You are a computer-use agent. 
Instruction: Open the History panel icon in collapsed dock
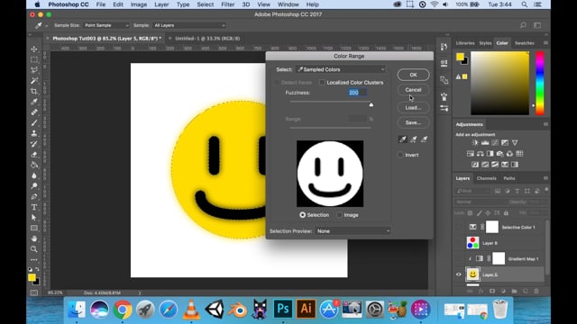444,47
